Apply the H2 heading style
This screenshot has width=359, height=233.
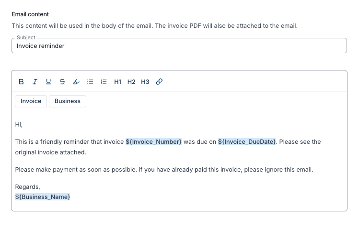[131, 82]
